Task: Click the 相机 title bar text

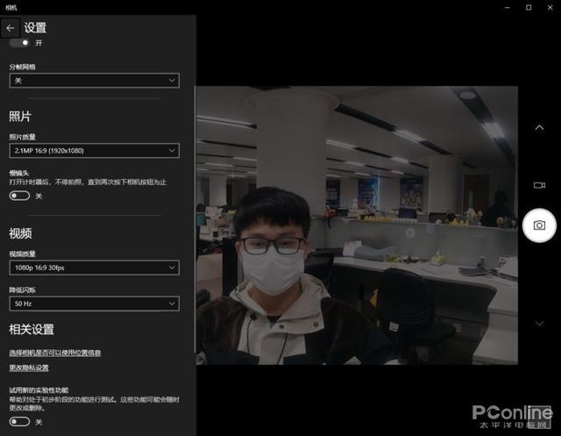Action: click(11, 7)
